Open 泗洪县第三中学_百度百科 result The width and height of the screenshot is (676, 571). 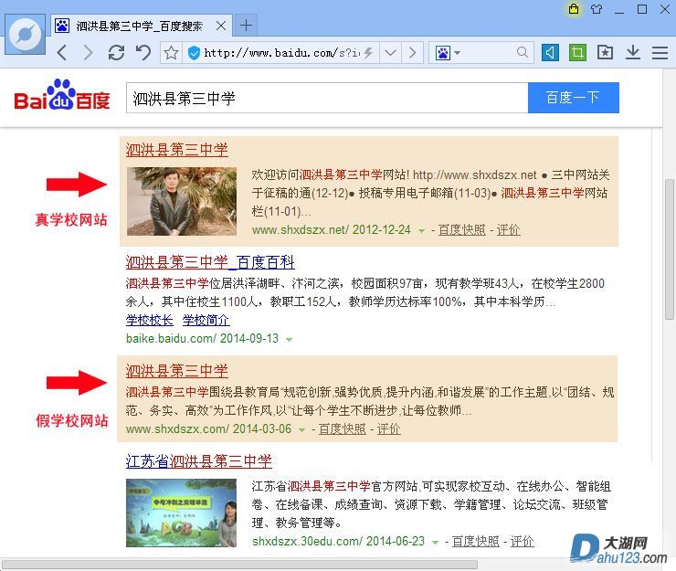[210, 262]
